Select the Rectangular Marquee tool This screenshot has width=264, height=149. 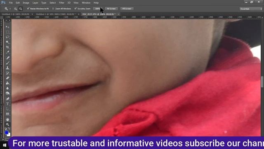7,32
